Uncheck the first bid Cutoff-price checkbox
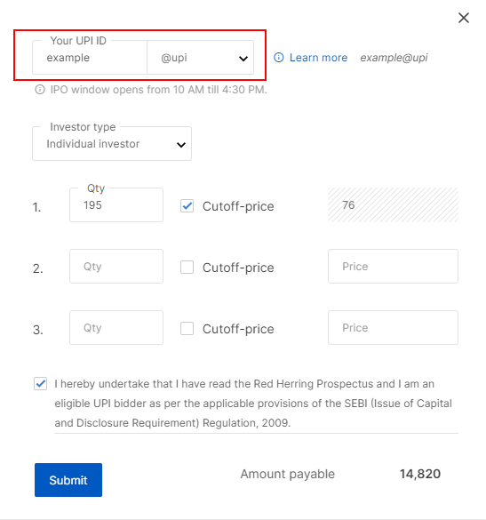This screenshot has height=520, width=486. (187, 206)
